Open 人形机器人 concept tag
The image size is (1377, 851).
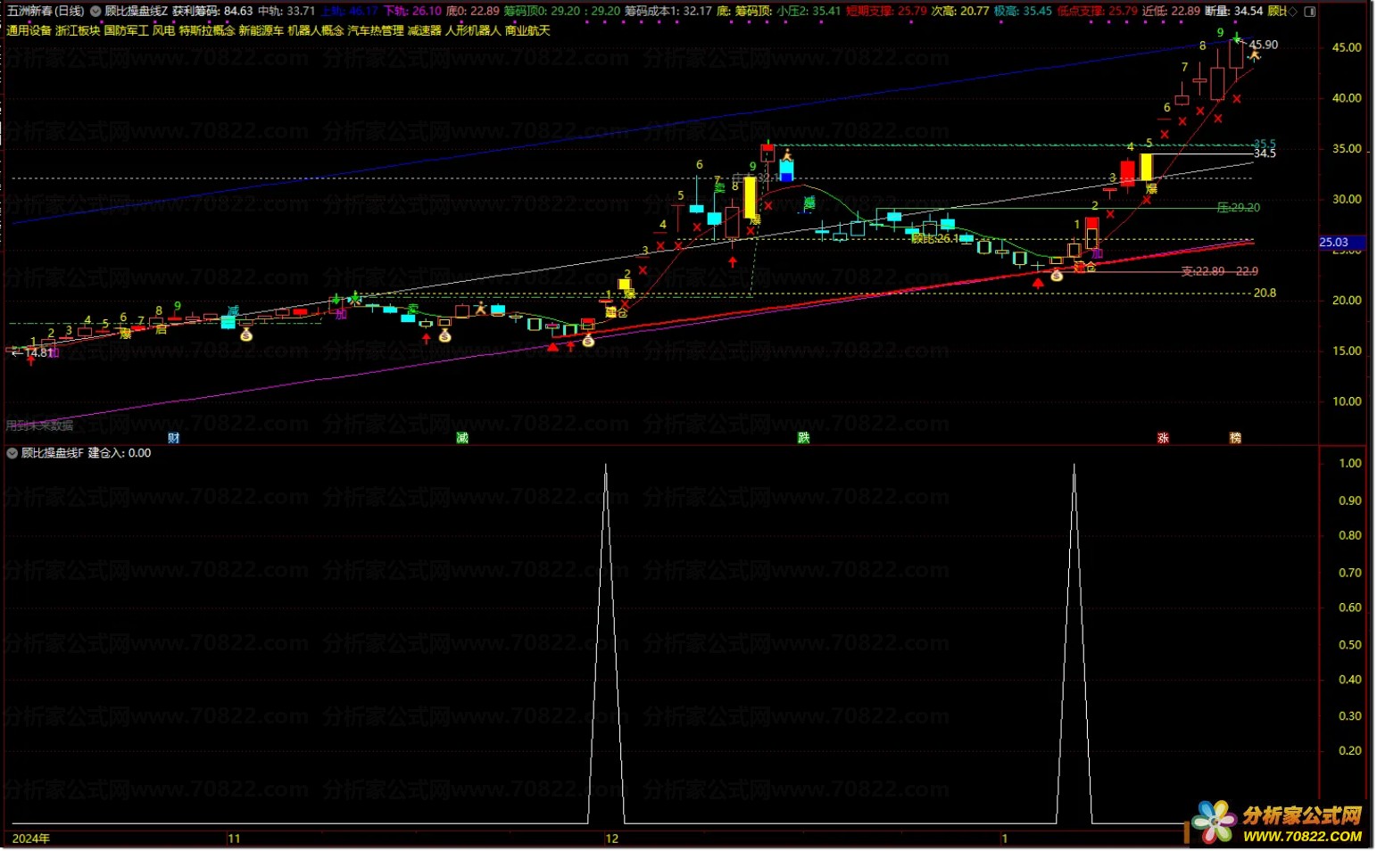pyautogui.click(x=473, y=30)
